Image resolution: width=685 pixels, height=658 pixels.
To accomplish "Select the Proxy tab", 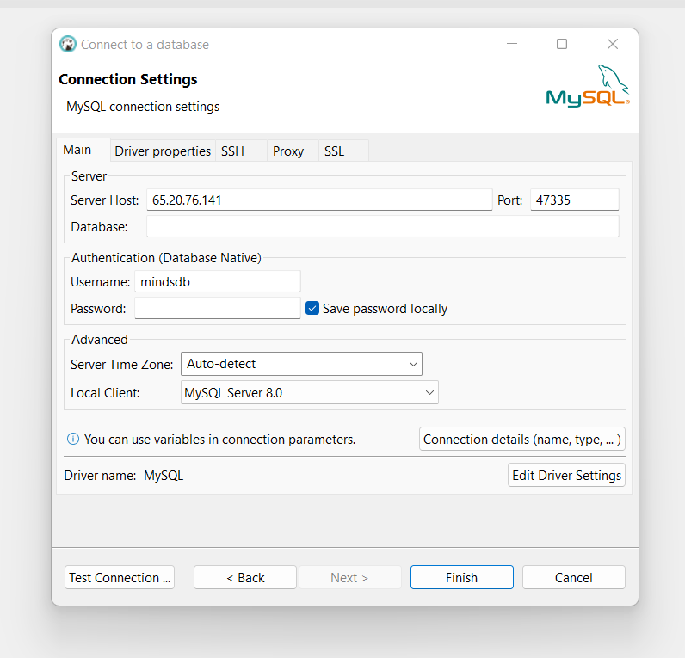I will click(x=288, y=151).
